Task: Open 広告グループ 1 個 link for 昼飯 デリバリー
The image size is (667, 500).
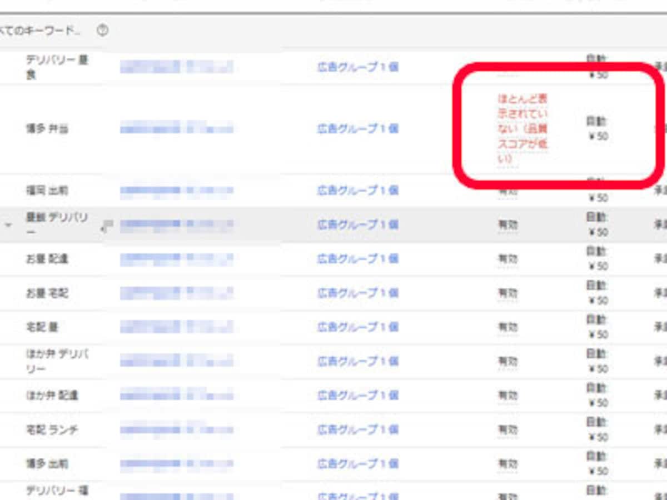Action: [x=358, y=225]
